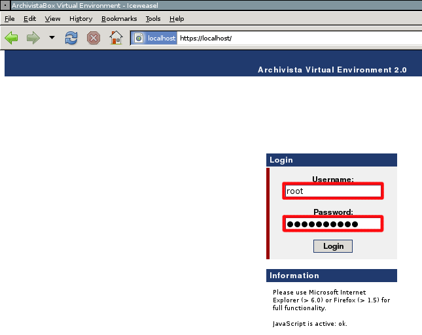Reload the current page
Image resolution: width=422 pixels, height=335 pixels.
click(71, 38)
